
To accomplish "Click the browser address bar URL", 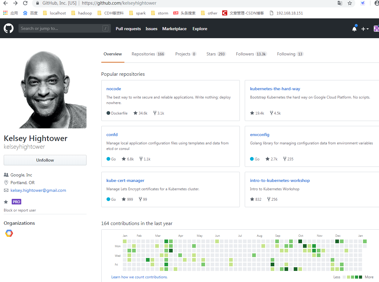I will pyautogui.click(x=119, y=3).
